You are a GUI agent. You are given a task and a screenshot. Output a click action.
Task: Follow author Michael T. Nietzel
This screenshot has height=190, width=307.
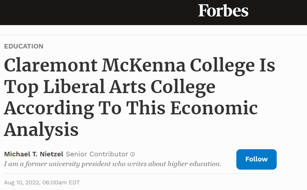point(256,159)
